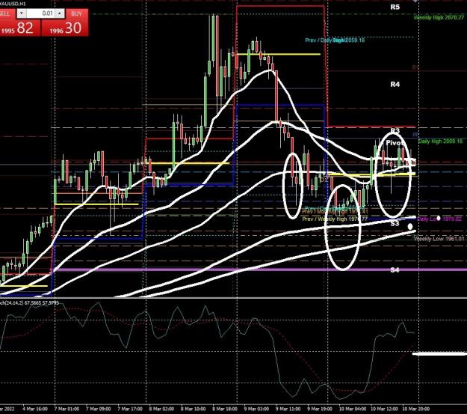Click the 7 Mar 01:00 time axis label

click(x=67, y=409)
